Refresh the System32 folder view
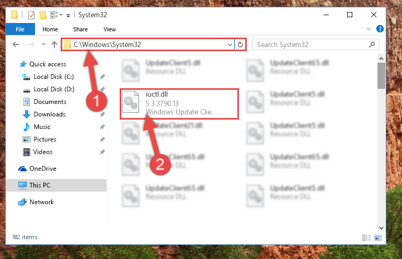402x259 pixels. click(240, 44)
